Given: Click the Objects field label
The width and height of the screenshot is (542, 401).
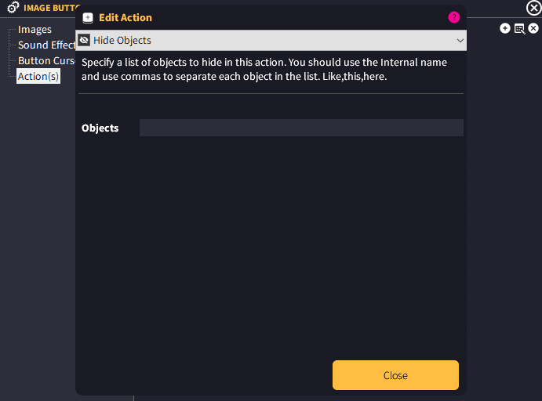Looking at the screenshot, I should pyautogui.click(x=100, y=128).
